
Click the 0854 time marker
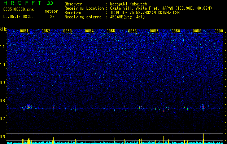tap(89, 31)
